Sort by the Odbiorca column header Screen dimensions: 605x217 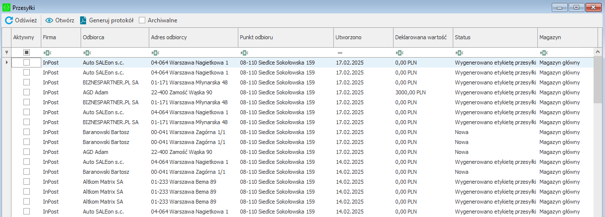(115, 37)
